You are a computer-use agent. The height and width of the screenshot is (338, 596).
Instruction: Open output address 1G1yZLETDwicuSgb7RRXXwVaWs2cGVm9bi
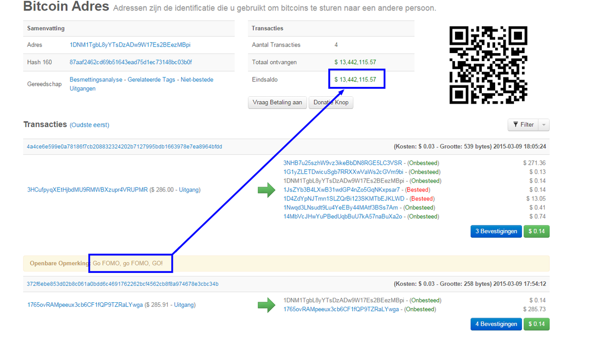(x=343, y=172)
